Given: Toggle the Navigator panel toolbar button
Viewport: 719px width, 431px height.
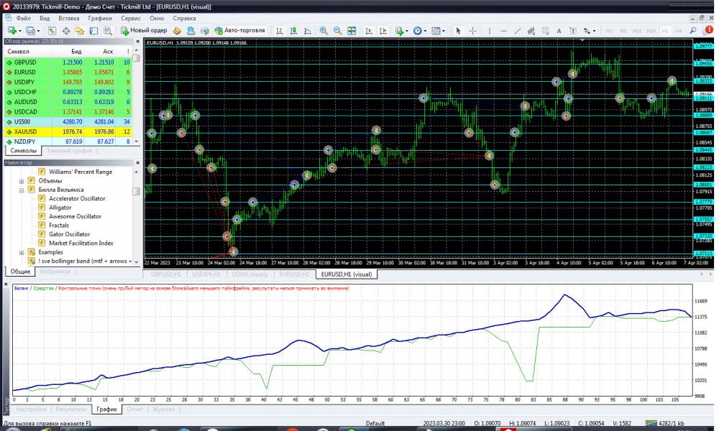Looking at the screenshot, I should [x=80, y=31].
